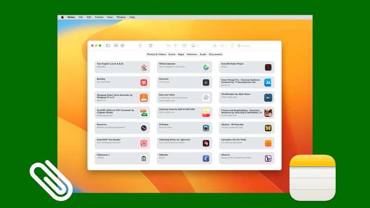Image resolution: width=370 pixels, height=208 pixels.
Task: Open the media attachments dropdown
Action: (194, 45)
